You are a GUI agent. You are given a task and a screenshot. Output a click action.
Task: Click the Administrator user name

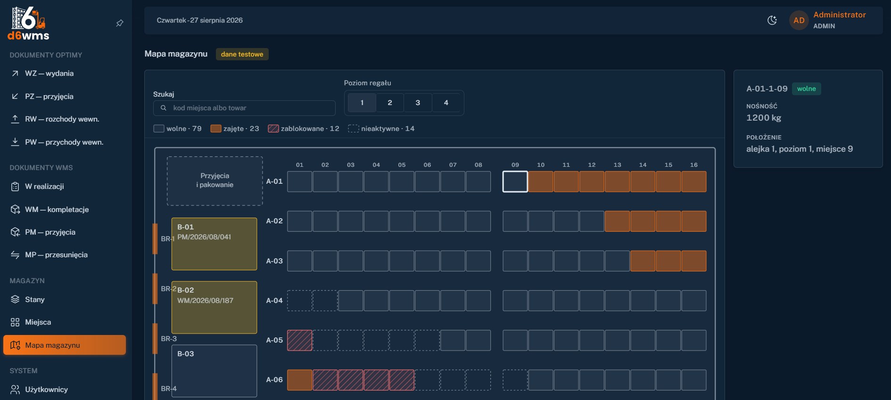tap(840, 15)
